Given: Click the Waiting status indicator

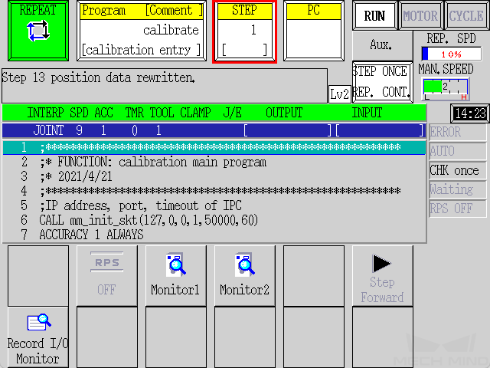Looking at the screenshot, I should pos(457,189).
